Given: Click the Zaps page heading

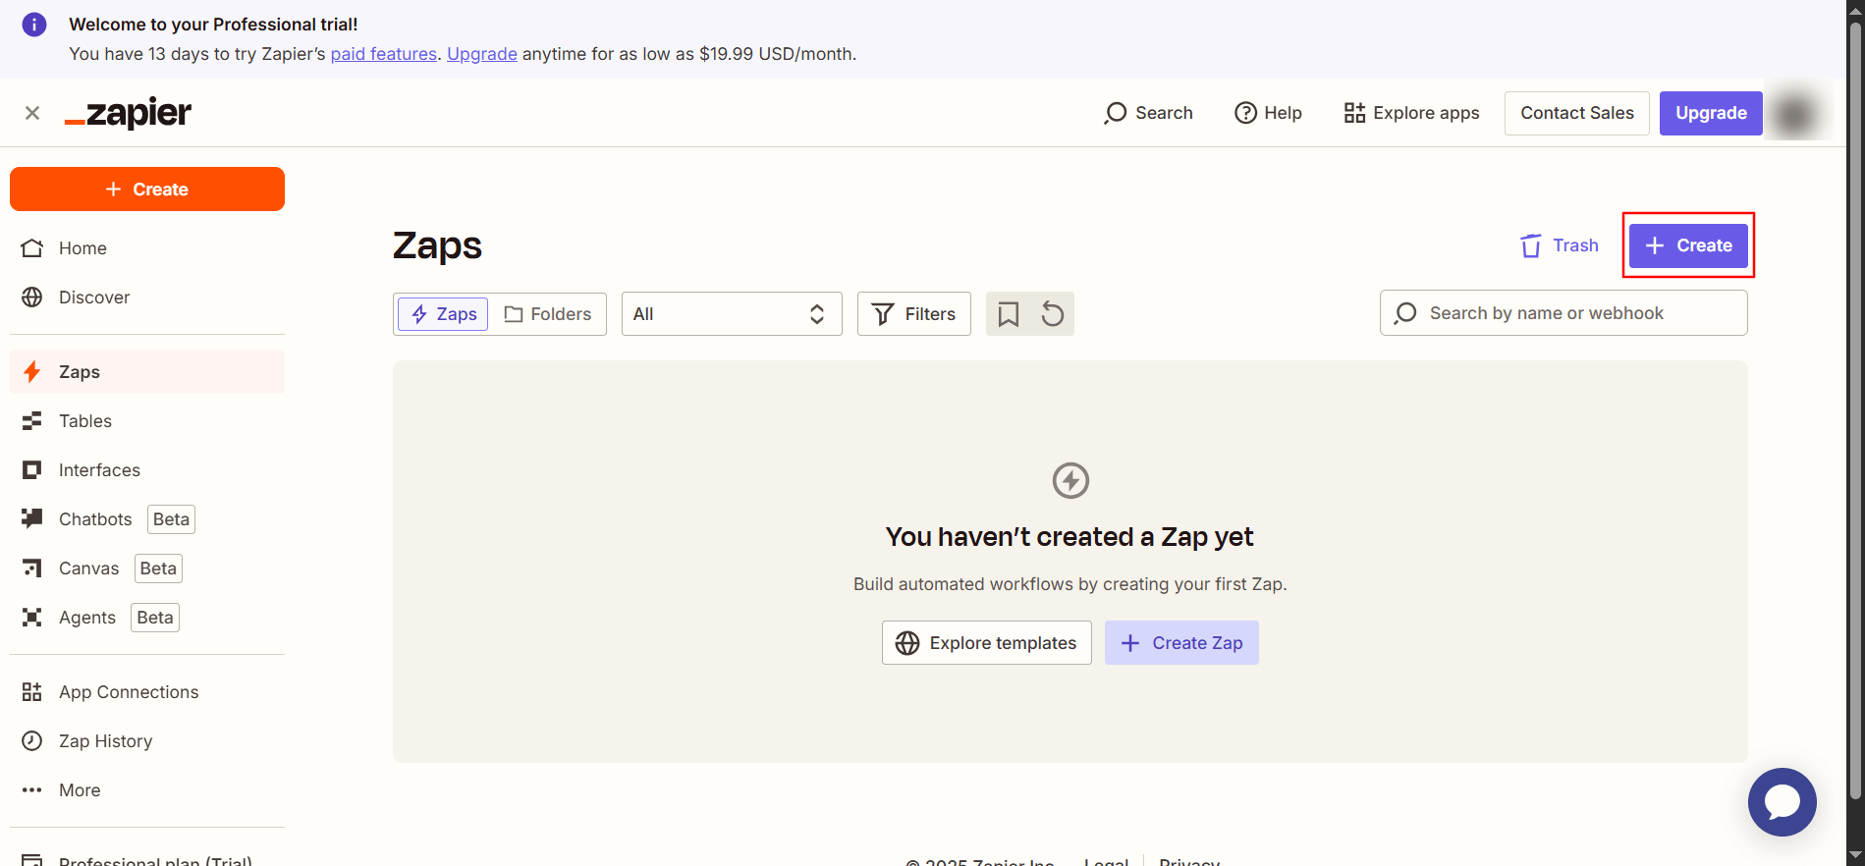Looking at the screenshot, I should (x=437, y=245).
